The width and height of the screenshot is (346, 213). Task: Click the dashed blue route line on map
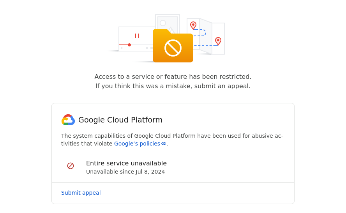pyautogui.click(x=205, y=45)
